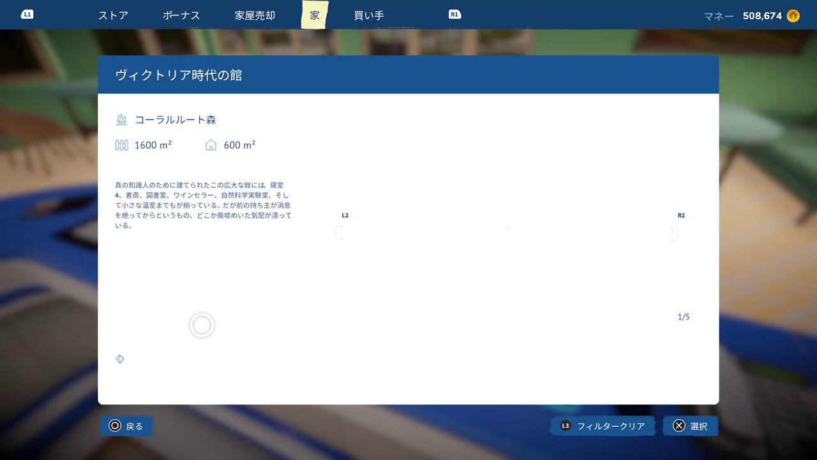Show next image with right chevron
The image size is (817, 460).
coord(674,234)
